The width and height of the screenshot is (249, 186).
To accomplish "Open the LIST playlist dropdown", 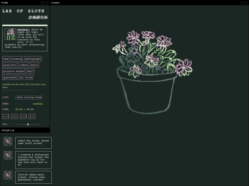I will coord(29,97).
